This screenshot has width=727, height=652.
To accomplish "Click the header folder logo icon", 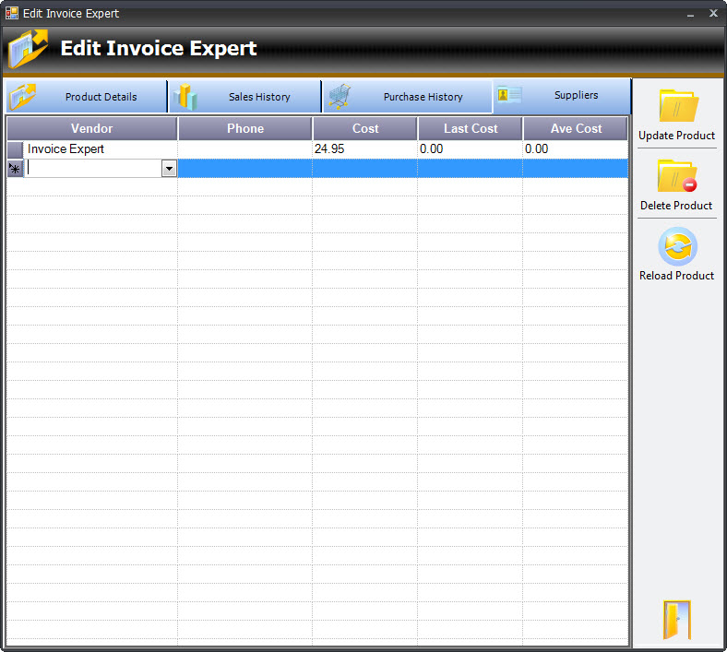I will point(28,49).
